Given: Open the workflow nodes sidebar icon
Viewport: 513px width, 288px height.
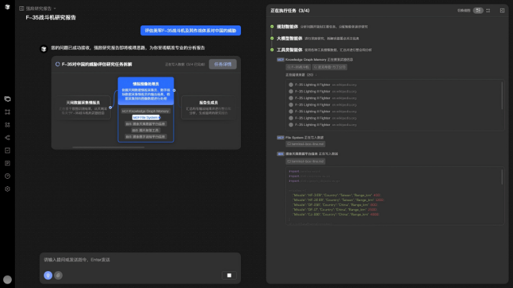Looking at the screenshot, I should coord(7,112).
